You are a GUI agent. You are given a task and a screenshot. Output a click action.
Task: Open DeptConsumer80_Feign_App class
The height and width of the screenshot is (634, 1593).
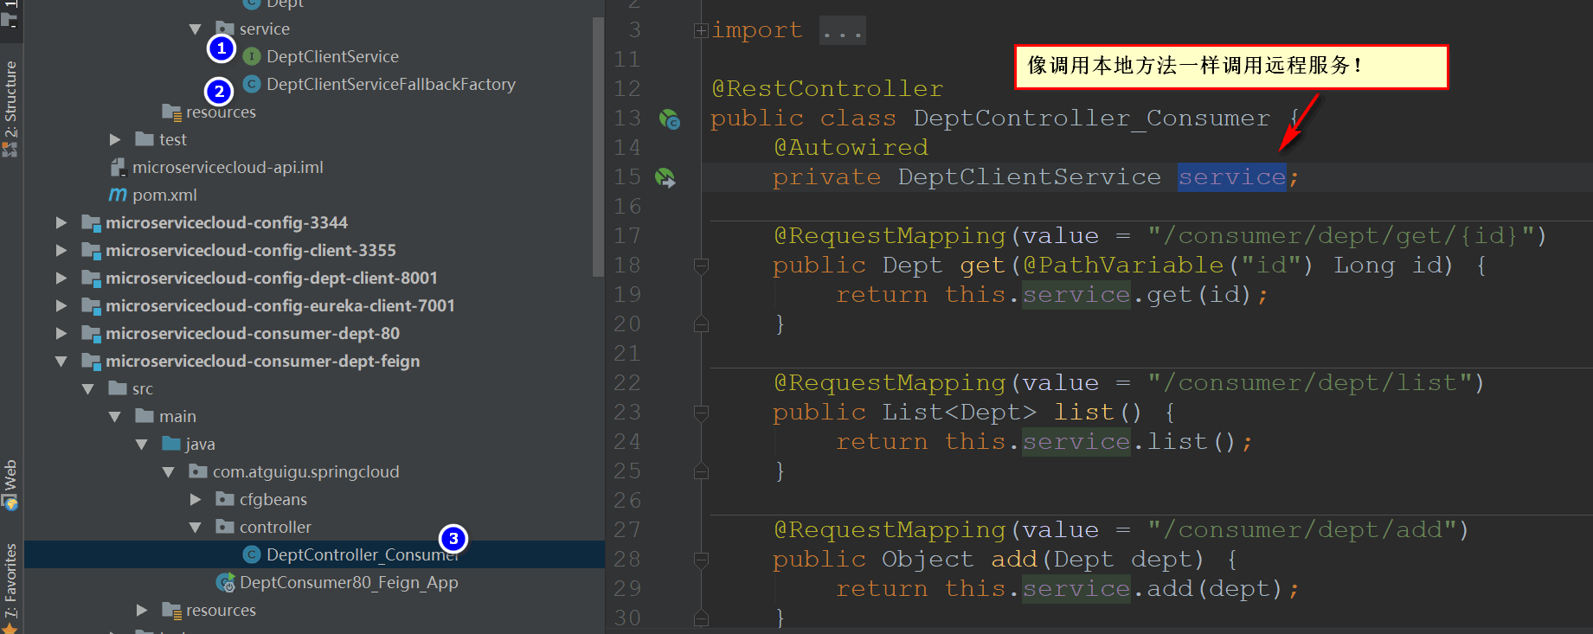349,582
